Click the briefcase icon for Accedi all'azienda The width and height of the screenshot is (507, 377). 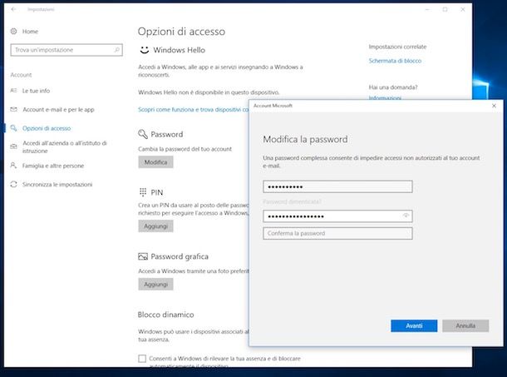[x=13, y=146]
